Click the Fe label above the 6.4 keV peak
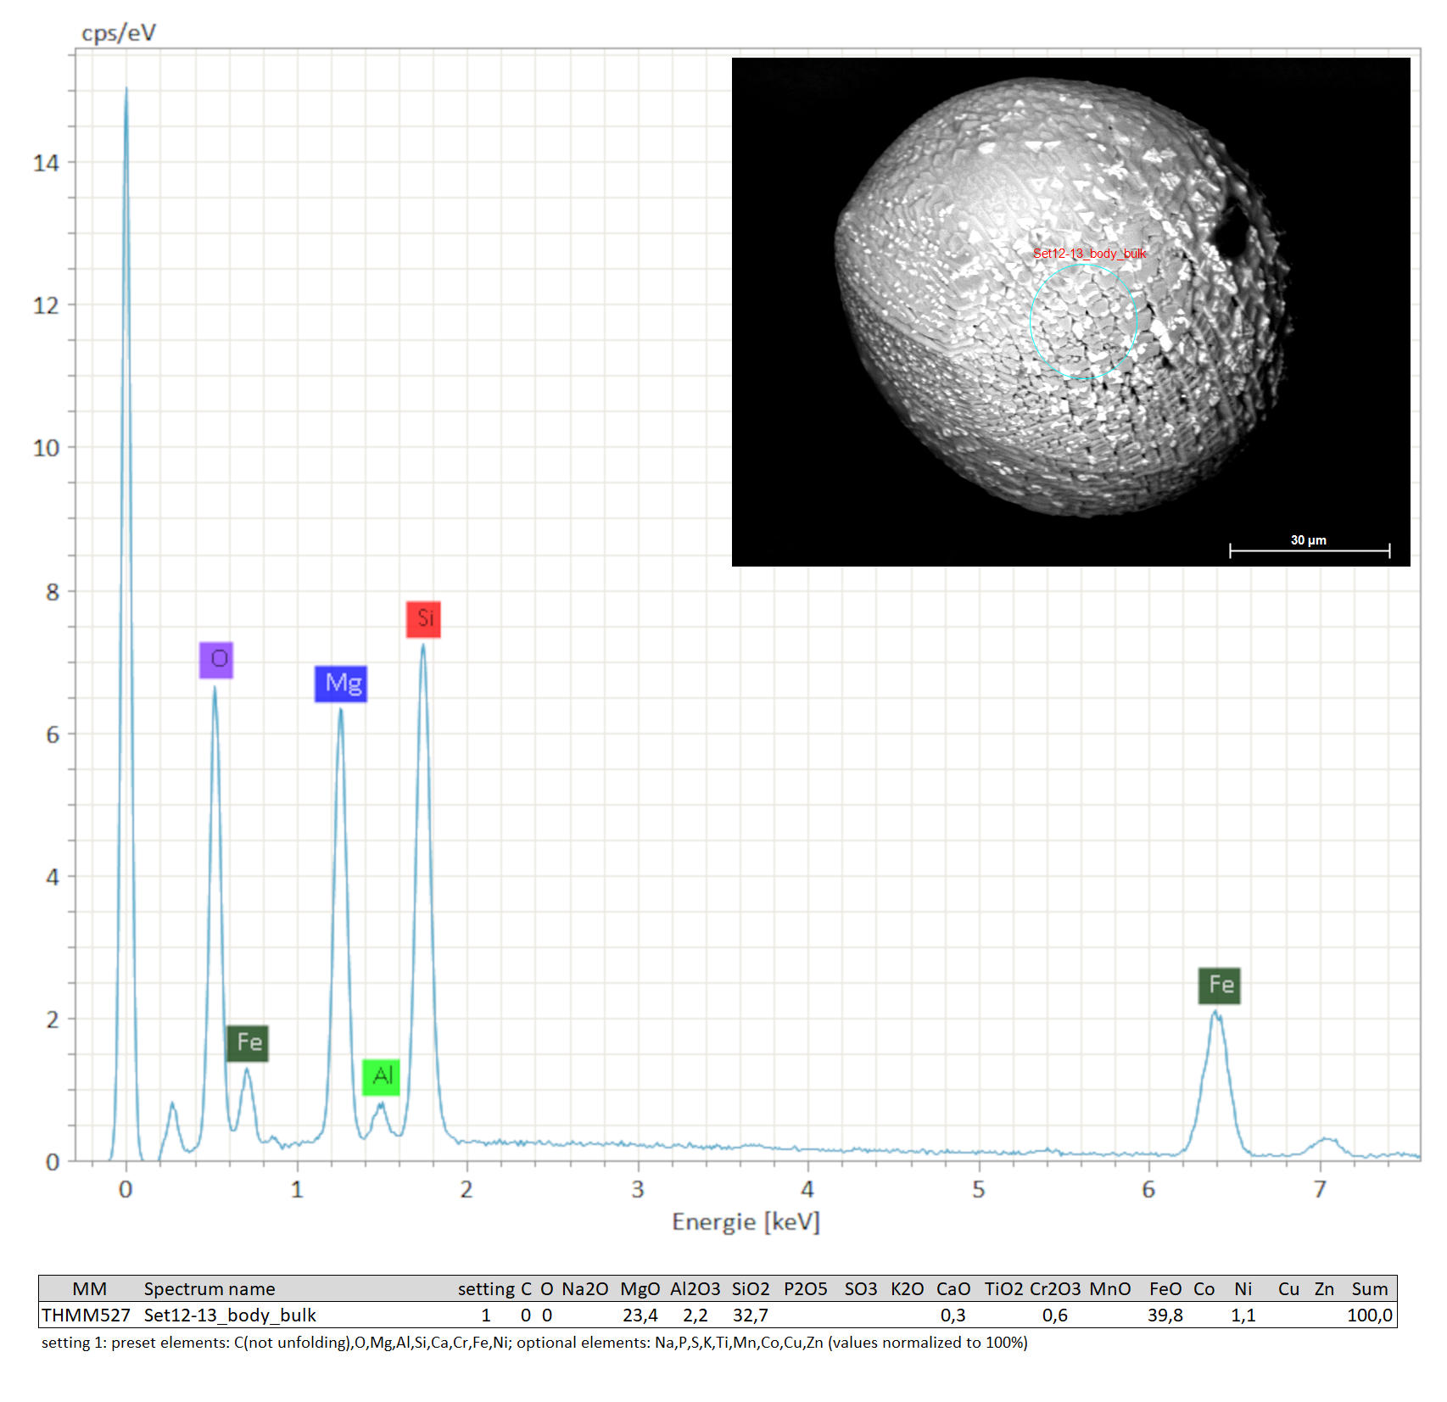Screen dimensions: 1447x1402 [1219, 986]
